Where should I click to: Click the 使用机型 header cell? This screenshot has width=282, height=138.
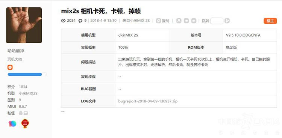click(x=88, y=35)
